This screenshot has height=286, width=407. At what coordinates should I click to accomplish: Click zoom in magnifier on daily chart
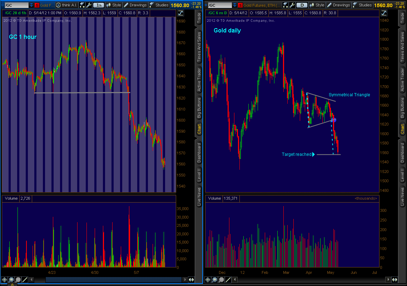pos(214,280)
